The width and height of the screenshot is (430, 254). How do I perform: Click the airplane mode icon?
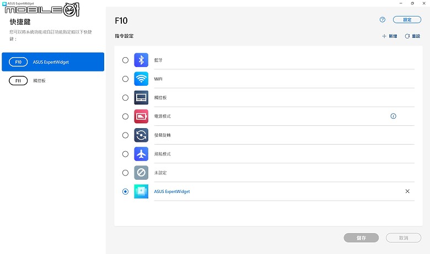(x=141, y=154)
